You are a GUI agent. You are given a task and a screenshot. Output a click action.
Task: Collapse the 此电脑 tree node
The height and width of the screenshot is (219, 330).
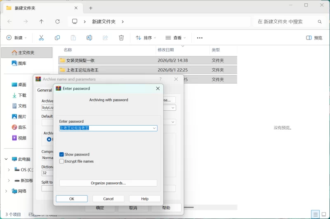click(6, 159)
